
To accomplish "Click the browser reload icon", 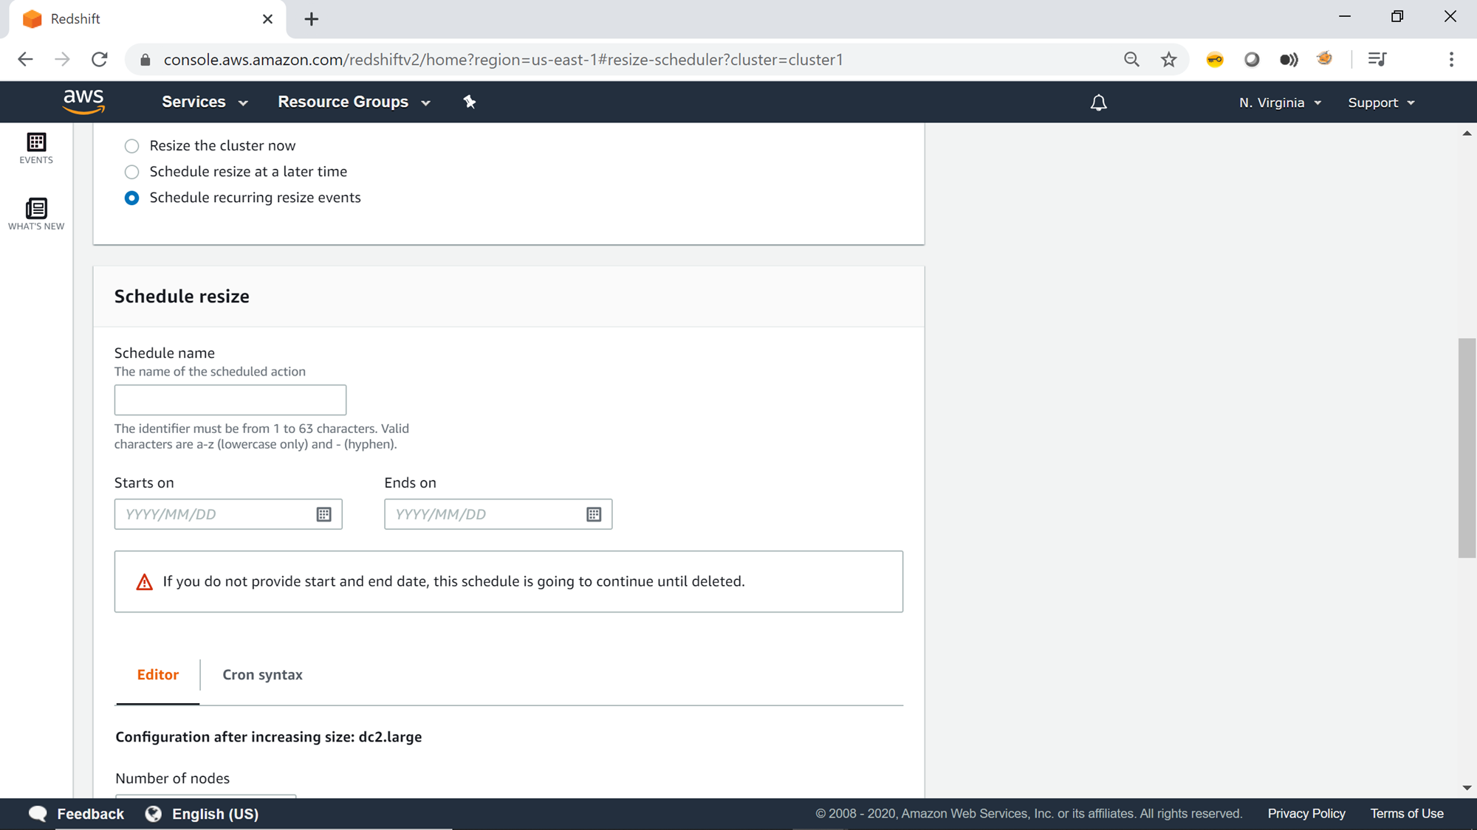I will tap(100, 60).
